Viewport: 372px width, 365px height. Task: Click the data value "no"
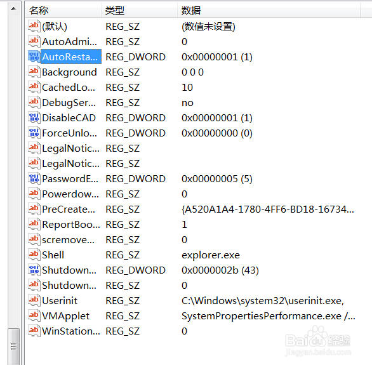pos(187,103)
